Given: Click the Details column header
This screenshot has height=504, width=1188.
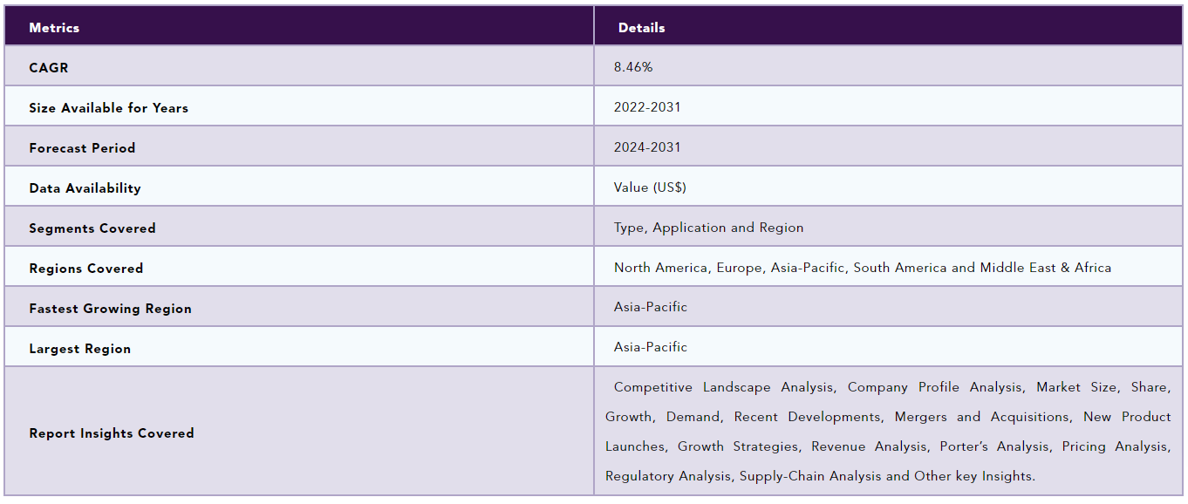Looking at the screenshot, I should coord(641,28).
